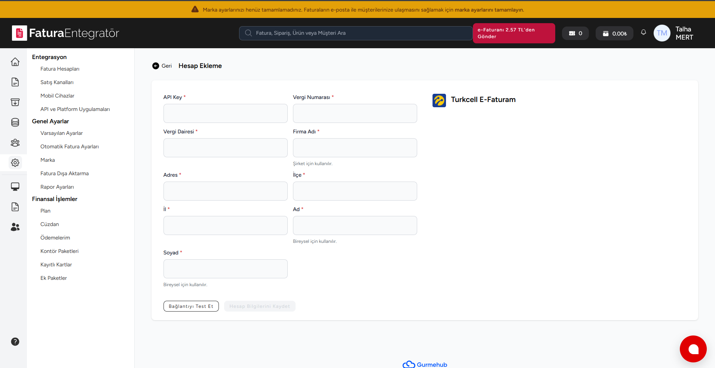Click the FaturaEntegratör logo
Viewport: 715px width, 368px height.
click(65, 33)
